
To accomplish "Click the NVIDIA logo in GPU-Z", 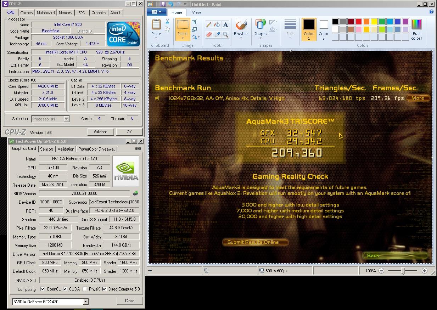I will [x=126, y=171].
